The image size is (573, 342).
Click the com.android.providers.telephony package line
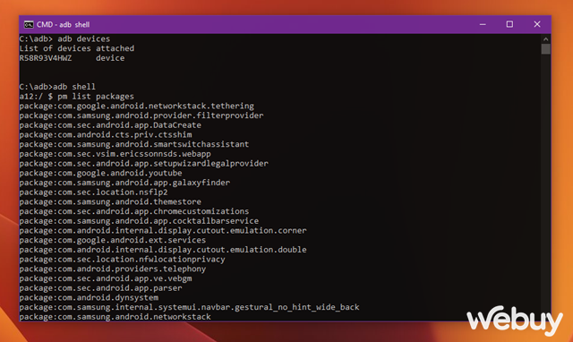click(113, 269)
